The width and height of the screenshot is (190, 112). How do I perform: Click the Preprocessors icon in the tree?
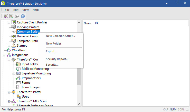click(18, 78)
